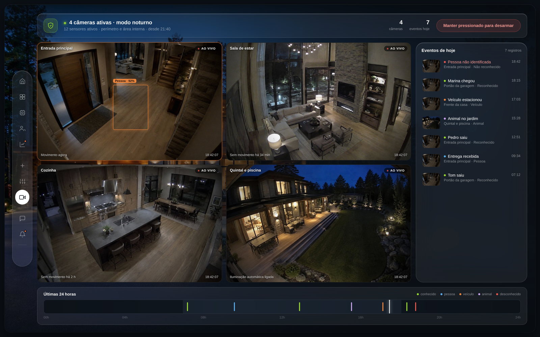Screen dimensions: 540x337
Task: Open the grid dashboard icon in sidebar
Action: (x=22, y=97)
